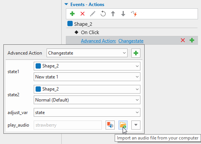Click the Events - Actions section title
The height and width of the screenshot is (144, 201).
[87, 5]
